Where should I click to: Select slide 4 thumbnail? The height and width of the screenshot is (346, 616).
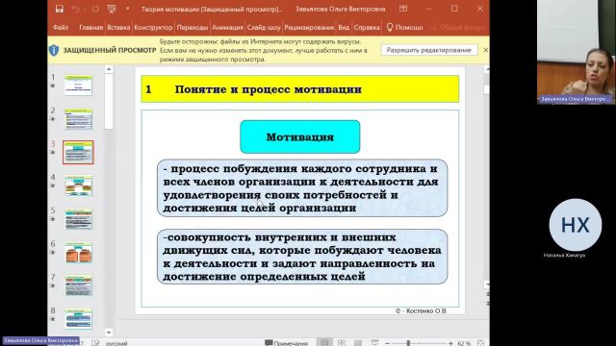click(x=78, y=185)
